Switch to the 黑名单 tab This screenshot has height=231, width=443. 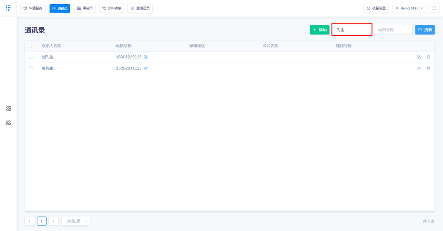click(x=85, y=8)
